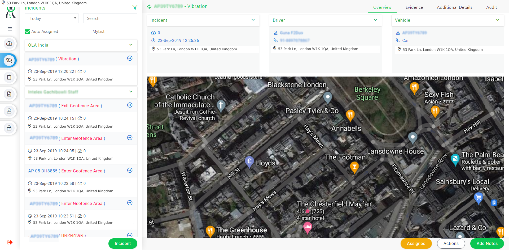Screen dimensions: 509x250
Task: Collapse the Driver panel chevron
Action: (375, 20)
